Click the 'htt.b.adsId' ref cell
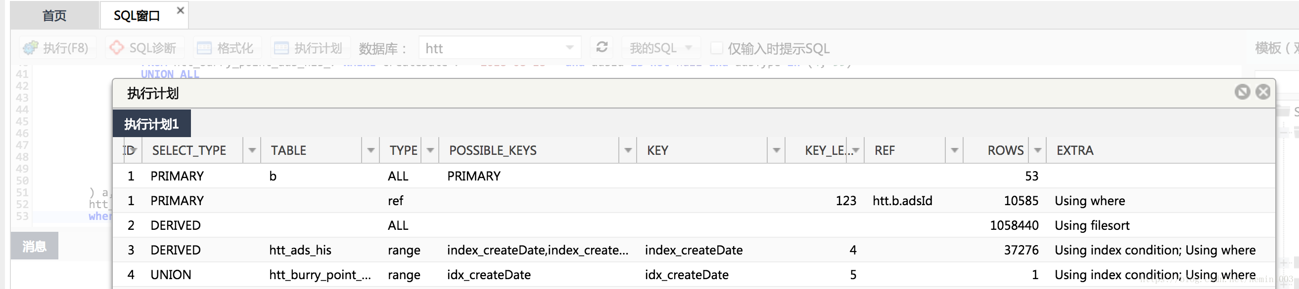The height and width of the screenshot is (289, 1299). [x=902, y=201]
